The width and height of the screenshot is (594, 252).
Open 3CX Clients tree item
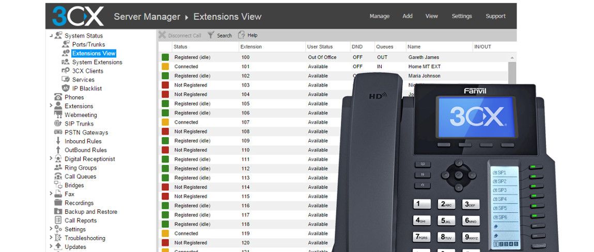coord(87,71)
